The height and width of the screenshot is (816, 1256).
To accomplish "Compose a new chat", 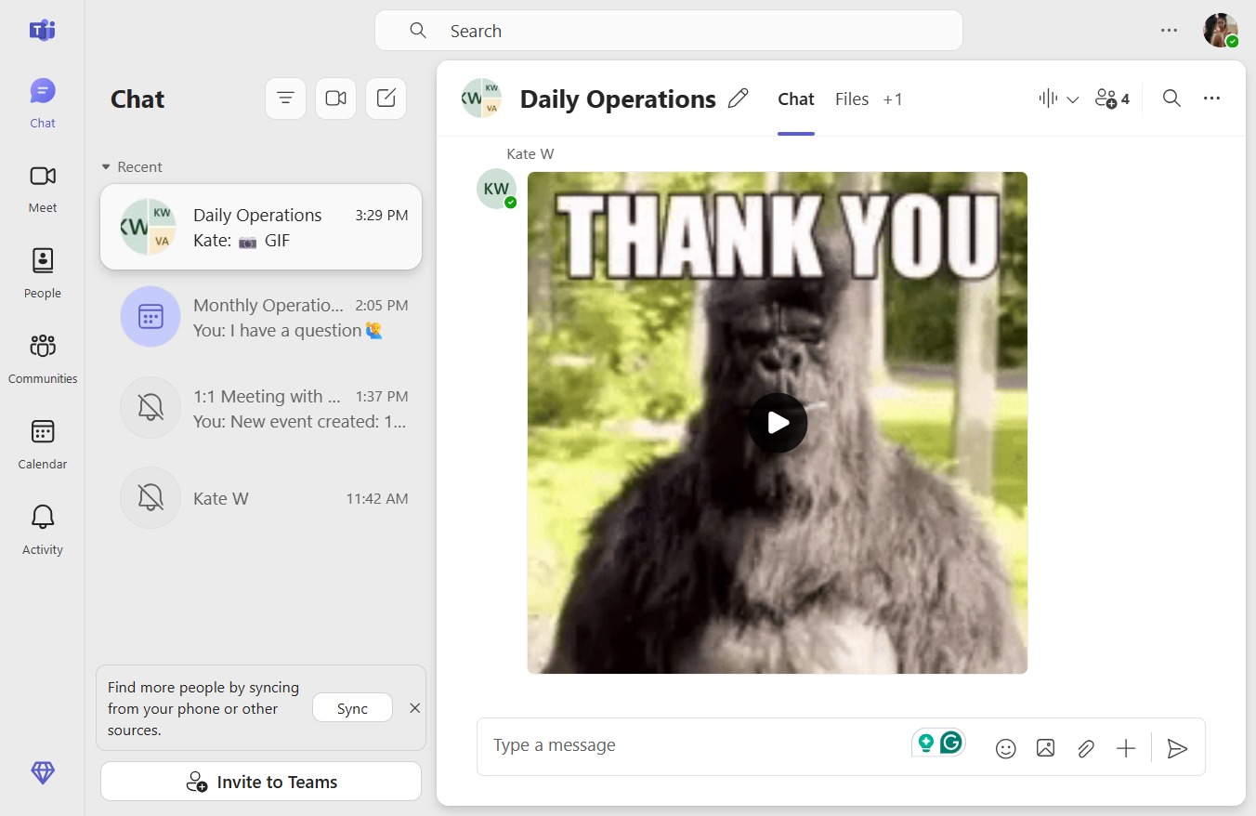I will click(x=386, y=99).
